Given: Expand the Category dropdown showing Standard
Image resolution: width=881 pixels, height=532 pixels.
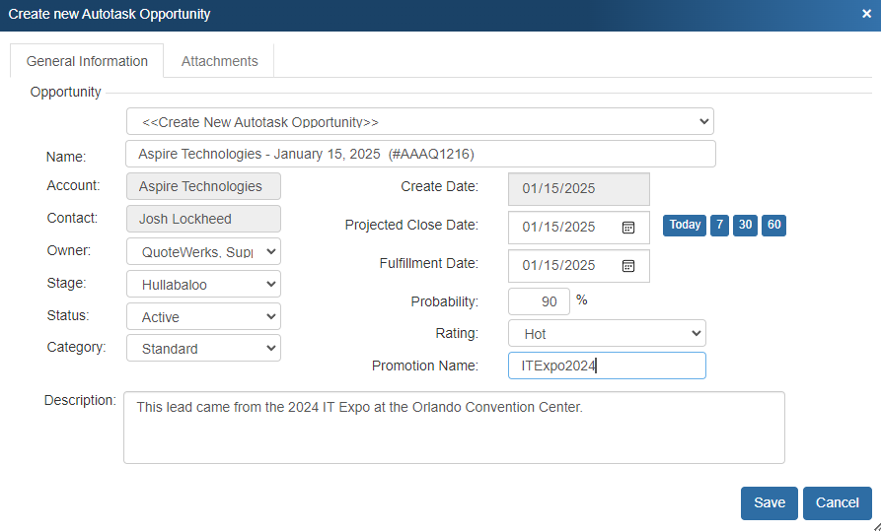Looking at the screenshot, I should (203, 349).
